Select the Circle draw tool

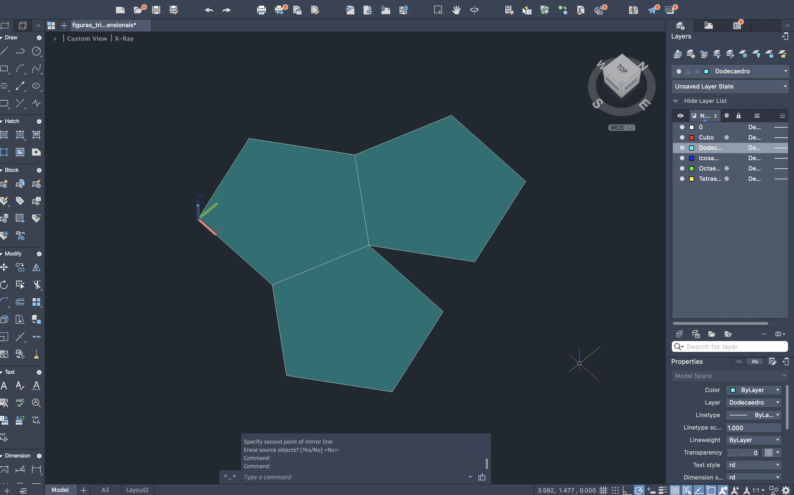[36, 51]
